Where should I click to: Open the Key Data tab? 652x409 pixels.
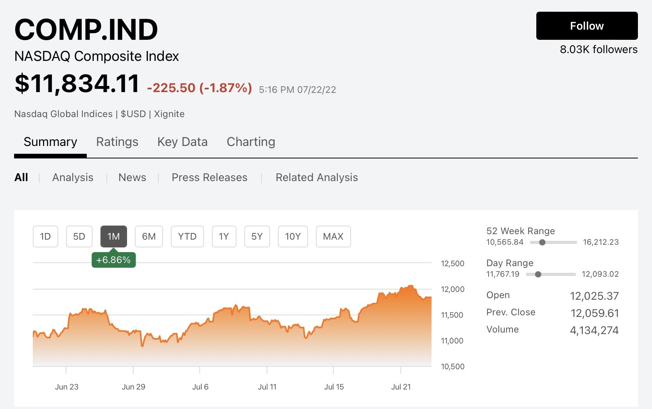pyautogui.click(x=182, y=142)
